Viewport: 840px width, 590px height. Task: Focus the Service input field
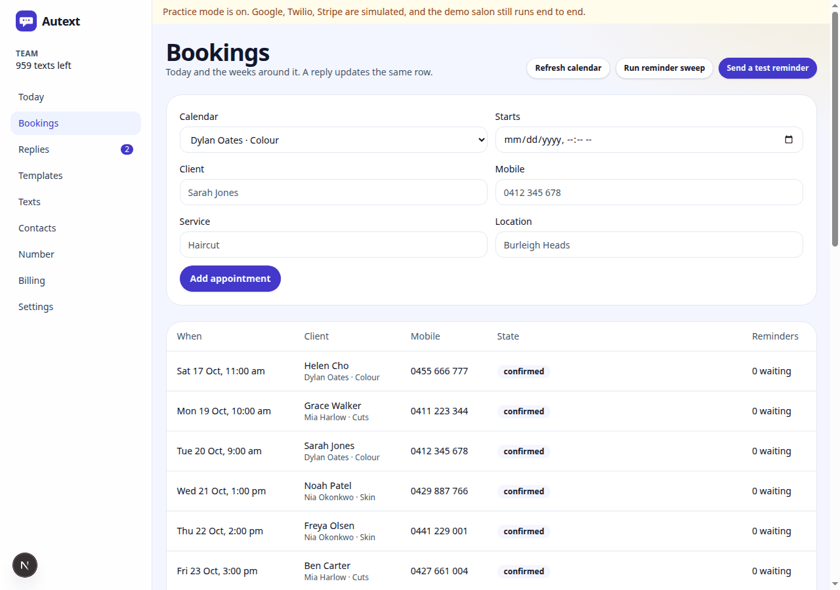coord(333,245)
